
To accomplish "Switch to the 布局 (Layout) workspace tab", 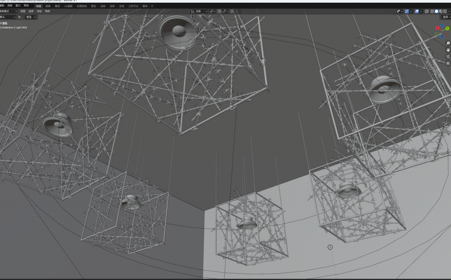I will [x=39, y=6].
